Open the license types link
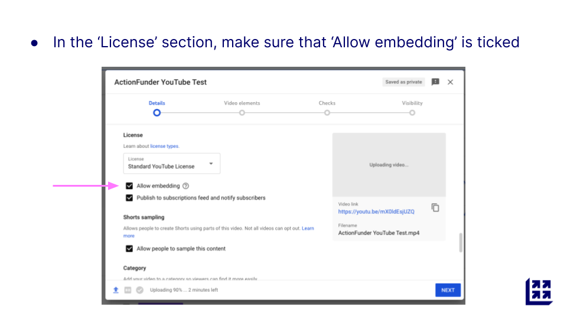Screen dimensions: 567x319 (164, 146)
